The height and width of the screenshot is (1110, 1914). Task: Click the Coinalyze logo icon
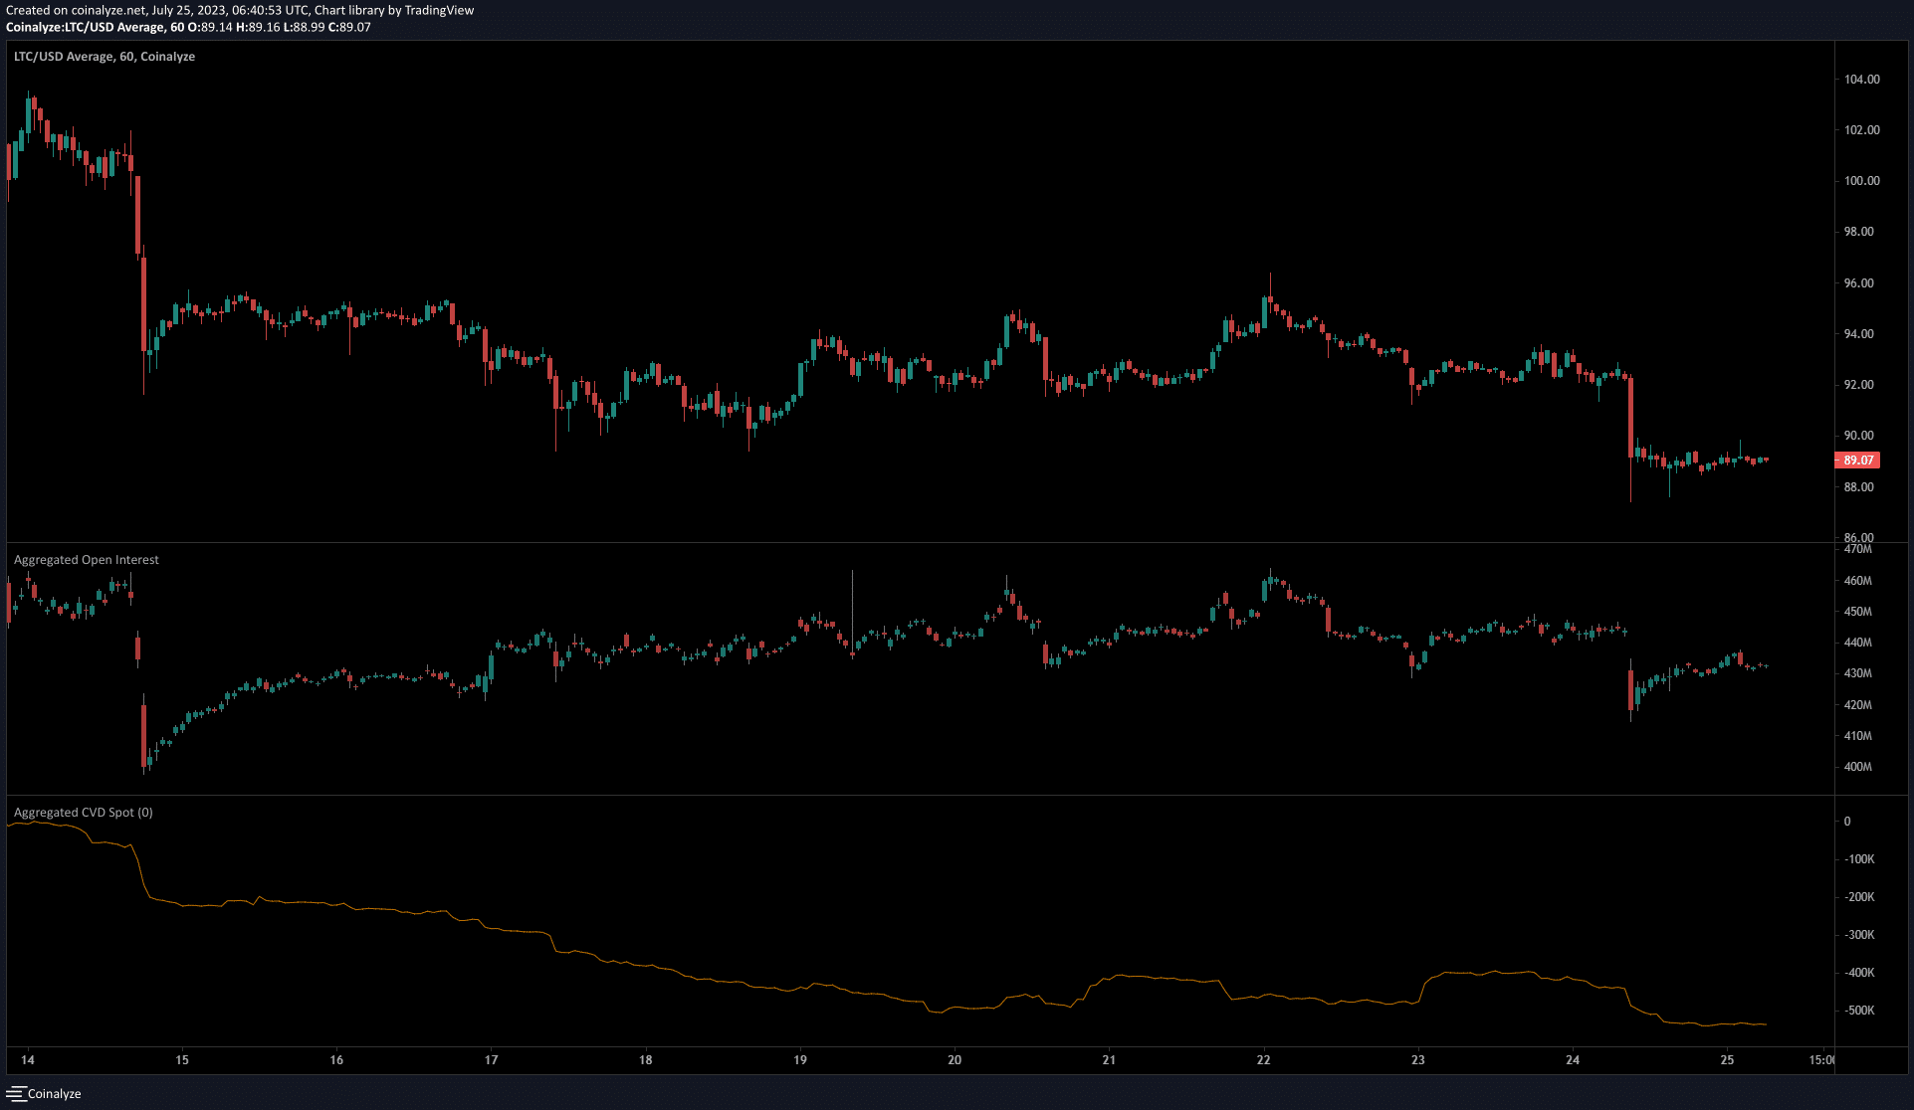(16, 1094)
